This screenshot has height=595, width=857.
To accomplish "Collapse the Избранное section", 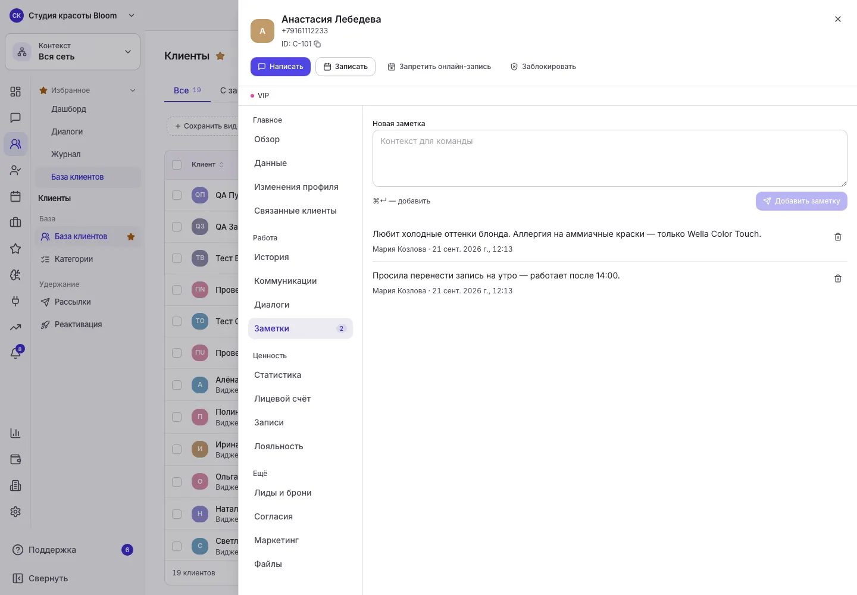I will [133, 90].
